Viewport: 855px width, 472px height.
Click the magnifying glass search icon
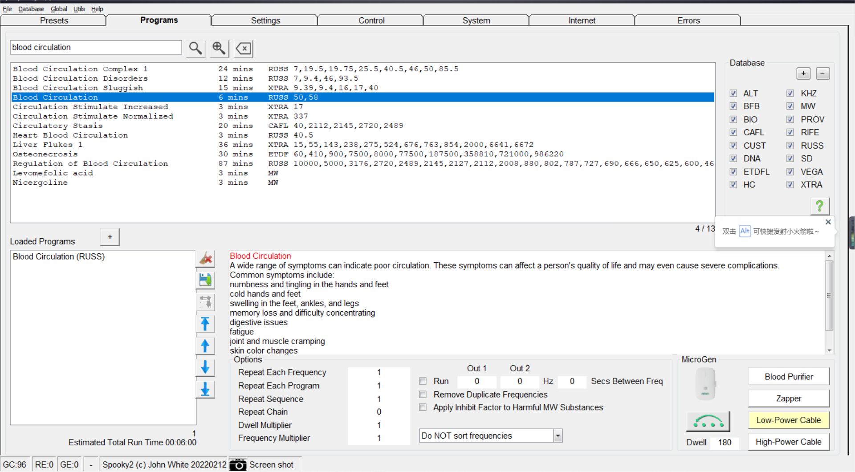pos(195,48)
